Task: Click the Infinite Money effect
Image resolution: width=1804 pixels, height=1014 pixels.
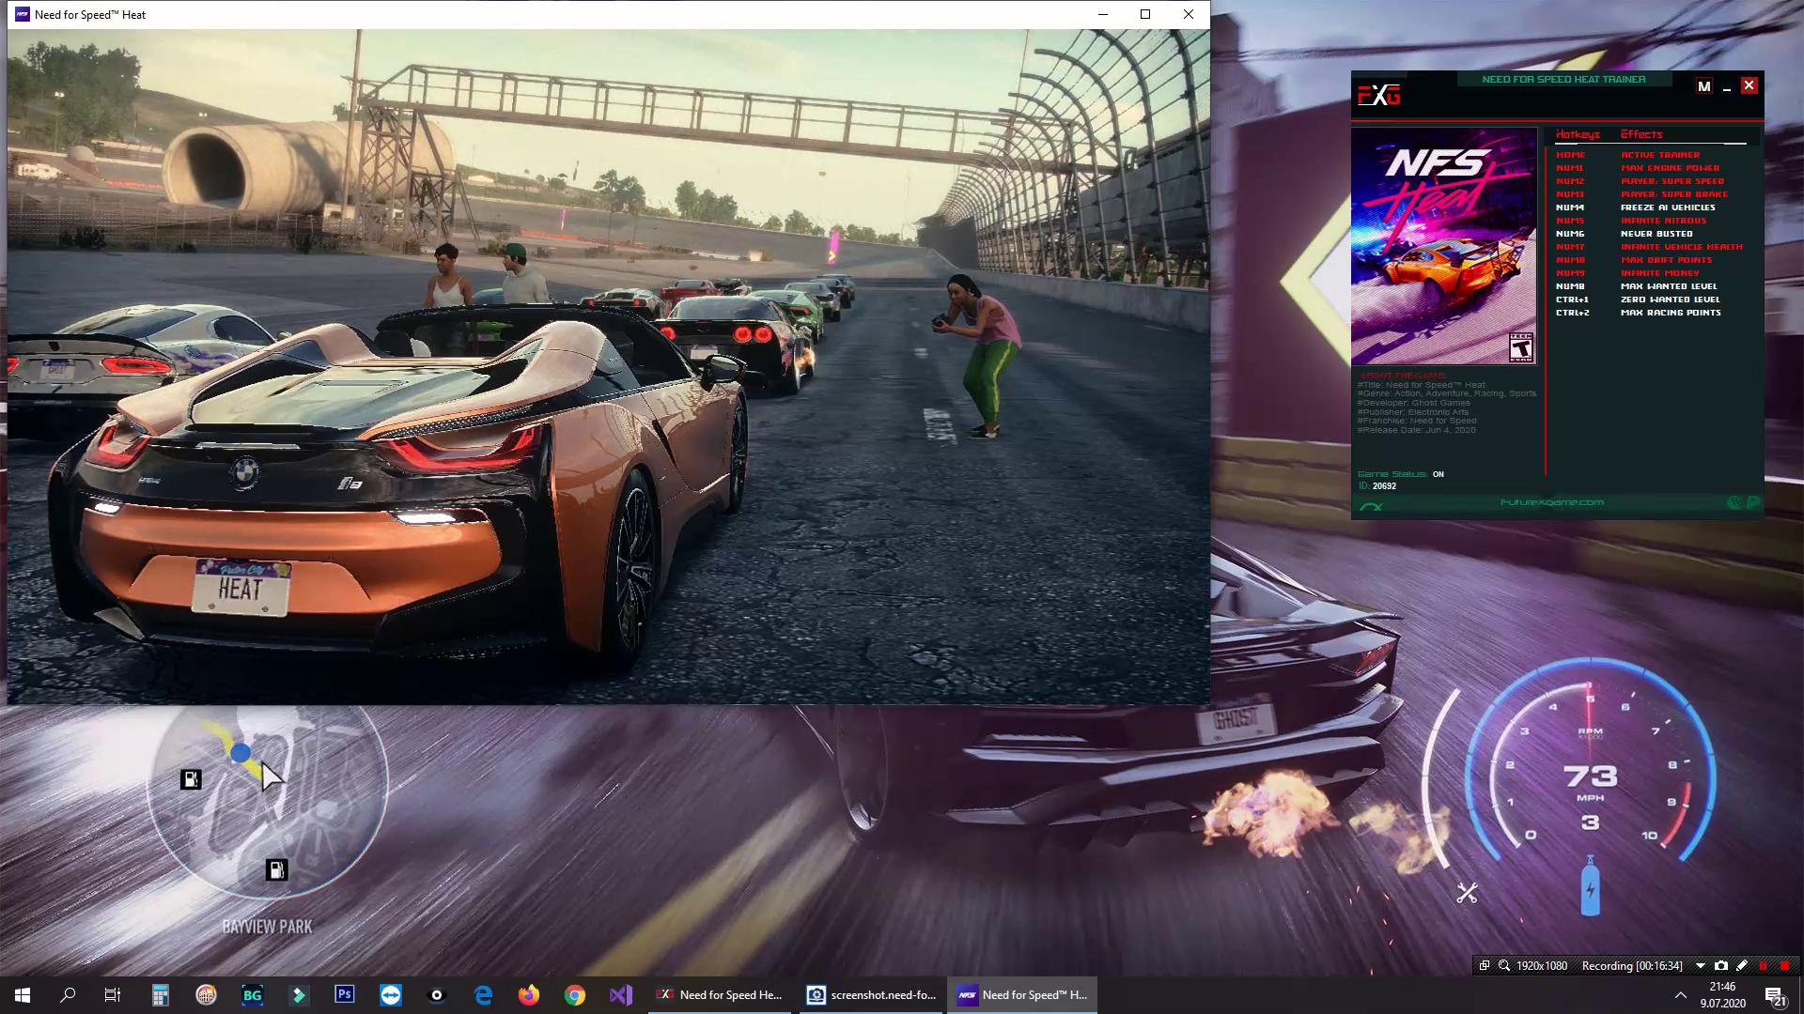Action: pyautogui.click(x=1659, y=273)
